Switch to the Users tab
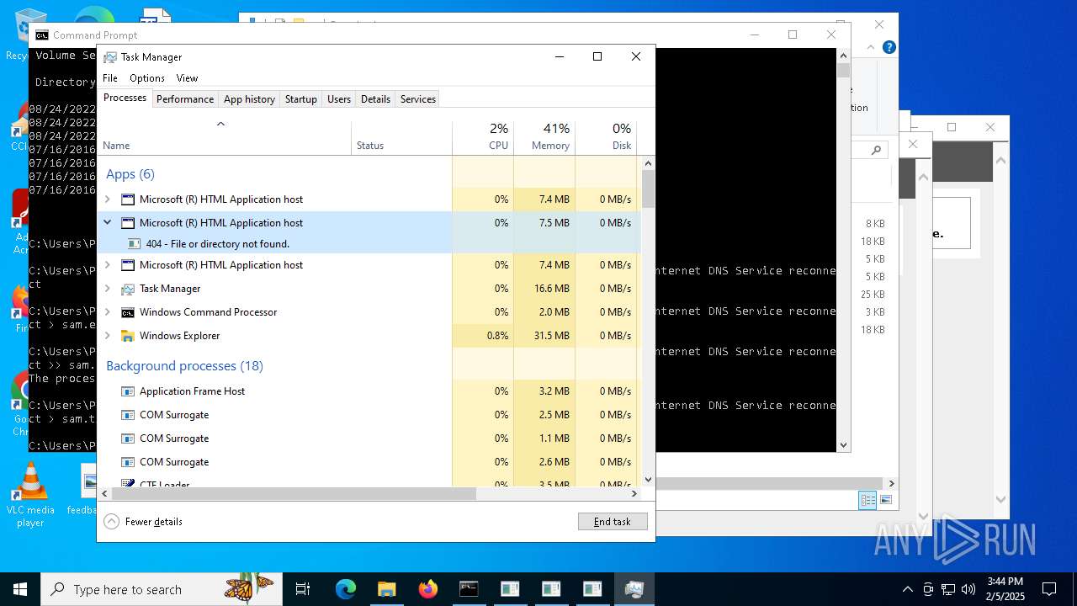Image resolution: width=1077 pixels, height=606 pixels. click(x=339, y=99)
